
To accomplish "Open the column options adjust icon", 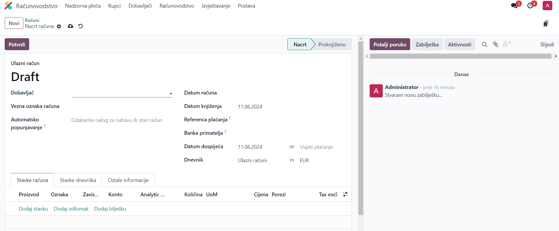I will coord(345,194).
